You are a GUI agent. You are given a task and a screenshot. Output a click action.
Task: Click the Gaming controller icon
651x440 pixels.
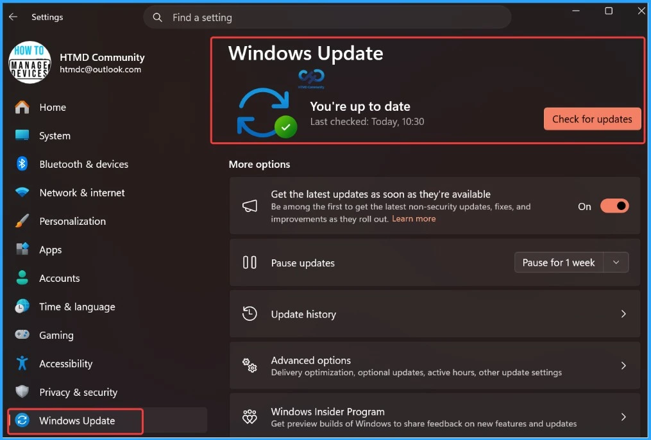[22, 335]
